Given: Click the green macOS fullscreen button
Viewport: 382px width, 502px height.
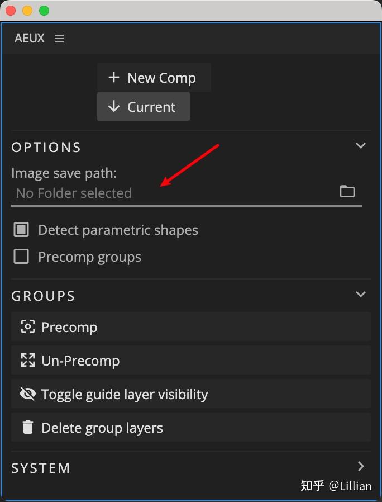Looking at the screenshot, I should click(44, 11).
